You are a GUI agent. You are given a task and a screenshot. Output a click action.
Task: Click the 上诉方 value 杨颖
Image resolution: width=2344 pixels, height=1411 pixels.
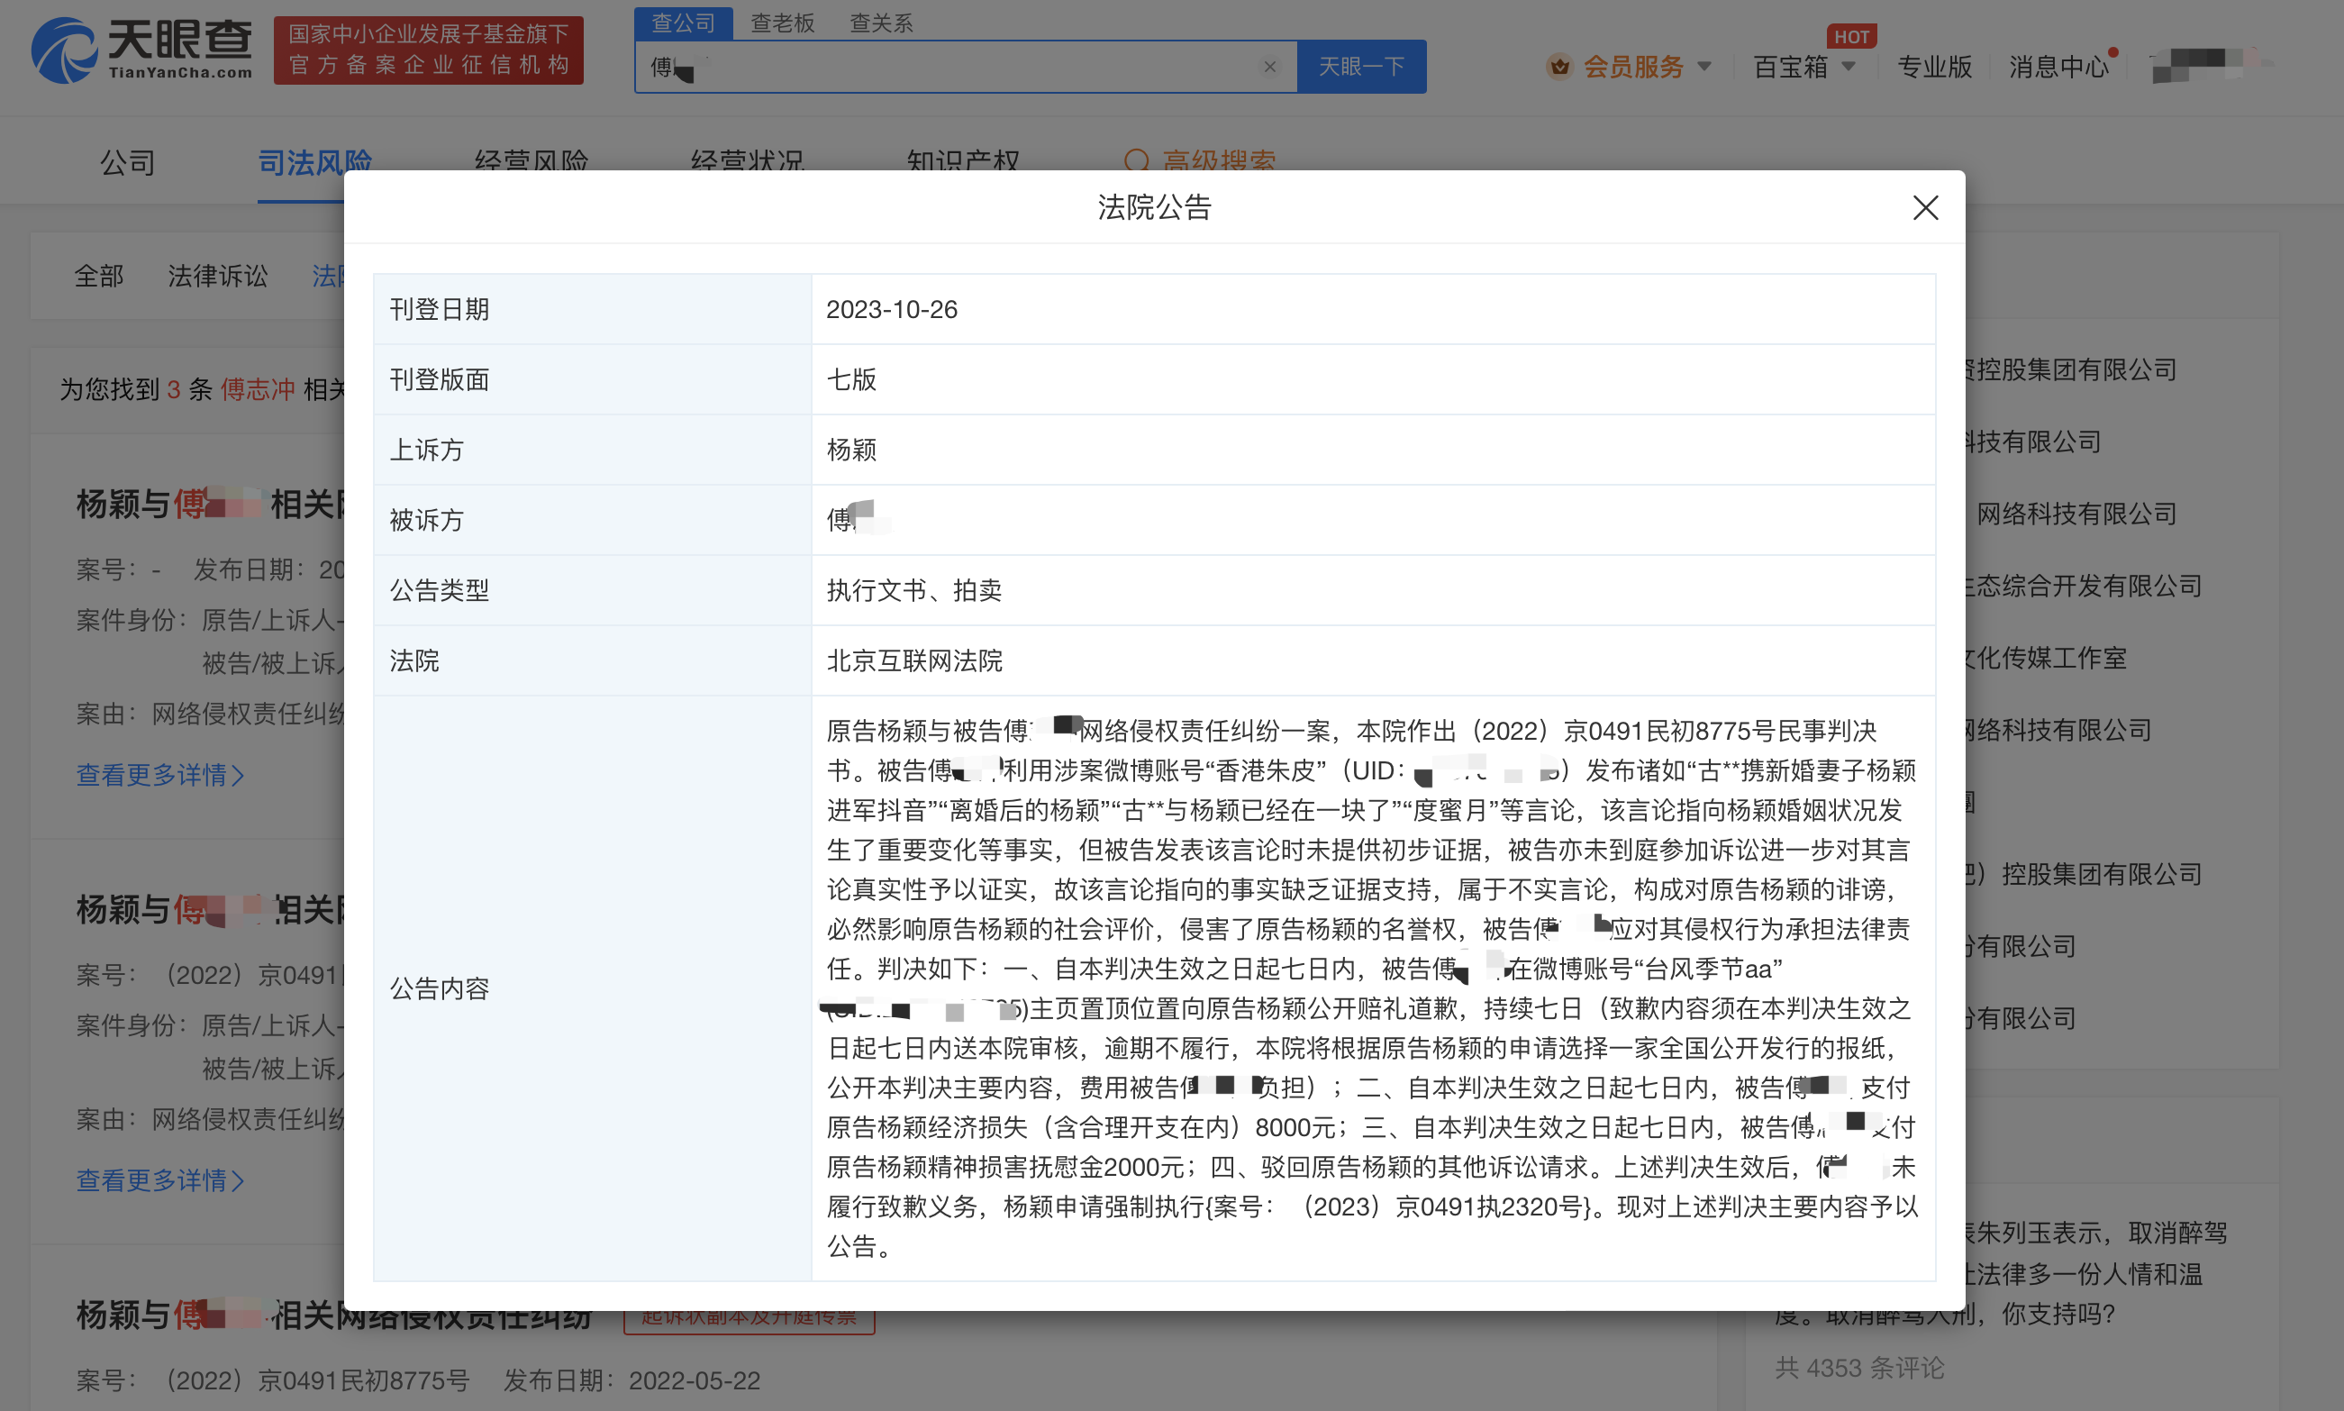(851, 450)
